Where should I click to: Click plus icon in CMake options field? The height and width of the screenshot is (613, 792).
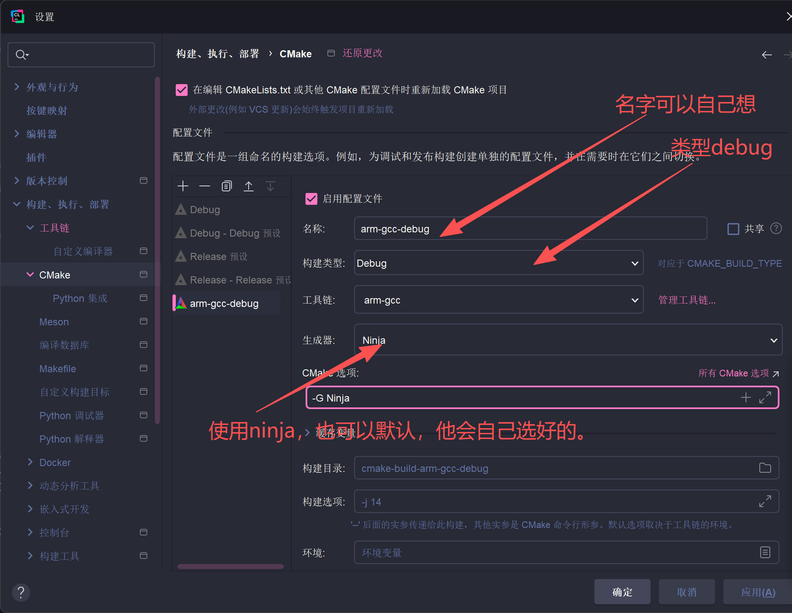point(746,397)
